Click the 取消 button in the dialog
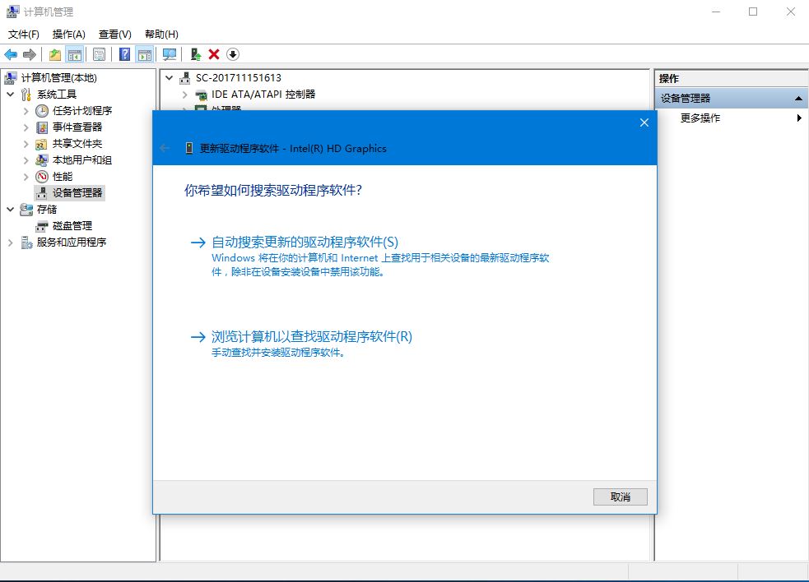The image size is (809, 582). point(621,497)
